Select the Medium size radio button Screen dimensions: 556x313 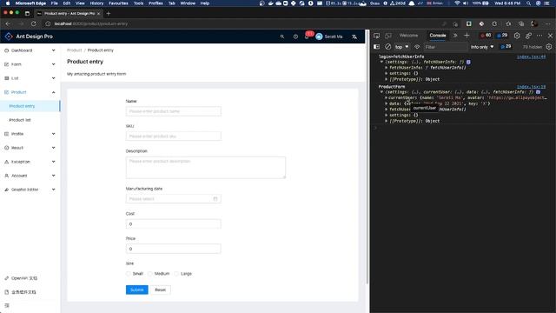click(x=150, y=274)
